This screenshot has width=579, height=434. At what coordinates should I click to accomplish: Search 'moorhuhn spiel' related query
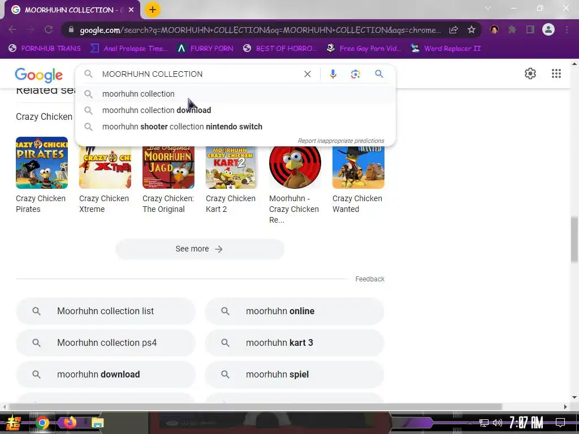click(294, 374)
